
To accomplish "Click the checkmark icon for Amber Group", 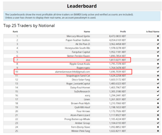I will [x=158, y=123].
